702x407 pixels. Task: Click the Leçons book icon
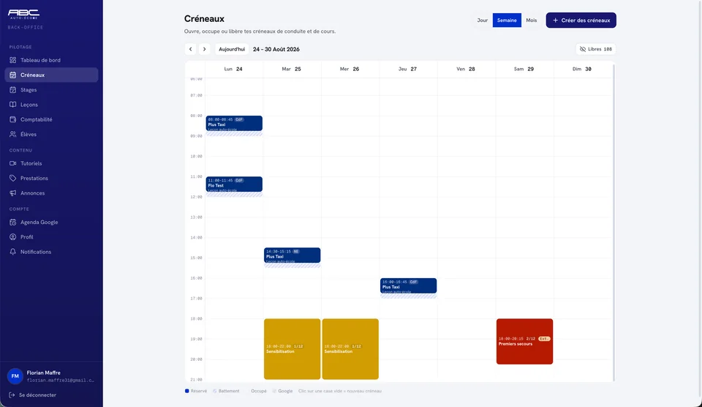(13, 105)
